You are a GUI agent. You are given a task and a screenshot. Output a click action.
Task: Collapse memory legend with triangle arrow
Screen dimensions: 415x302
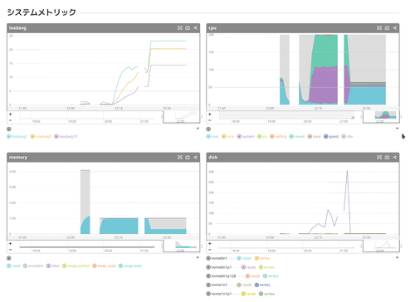click(x=198, y=258)
